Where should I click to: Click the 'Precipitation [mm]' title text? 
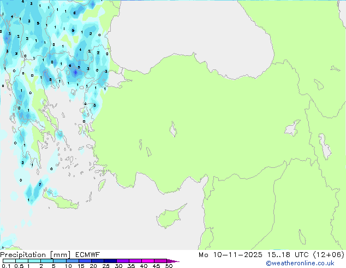tap(35, 255)
